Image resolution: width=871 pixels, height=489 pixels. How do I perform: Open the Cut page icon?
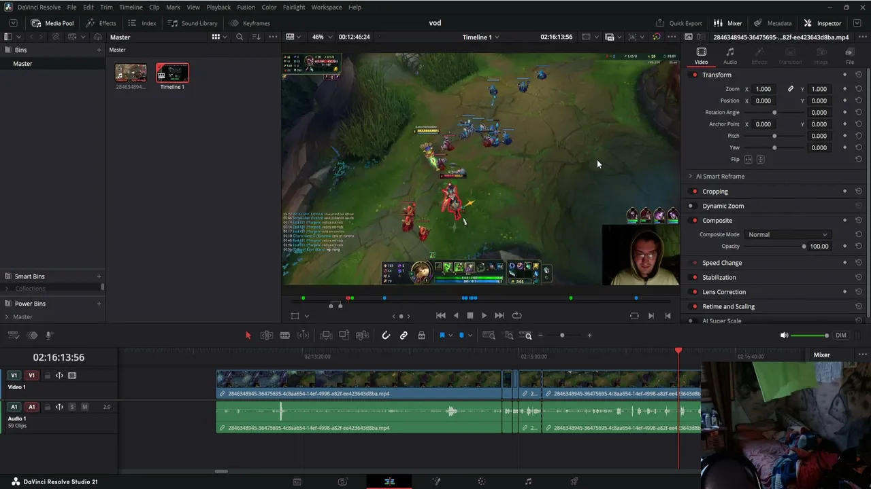click(x=343, y=482)
